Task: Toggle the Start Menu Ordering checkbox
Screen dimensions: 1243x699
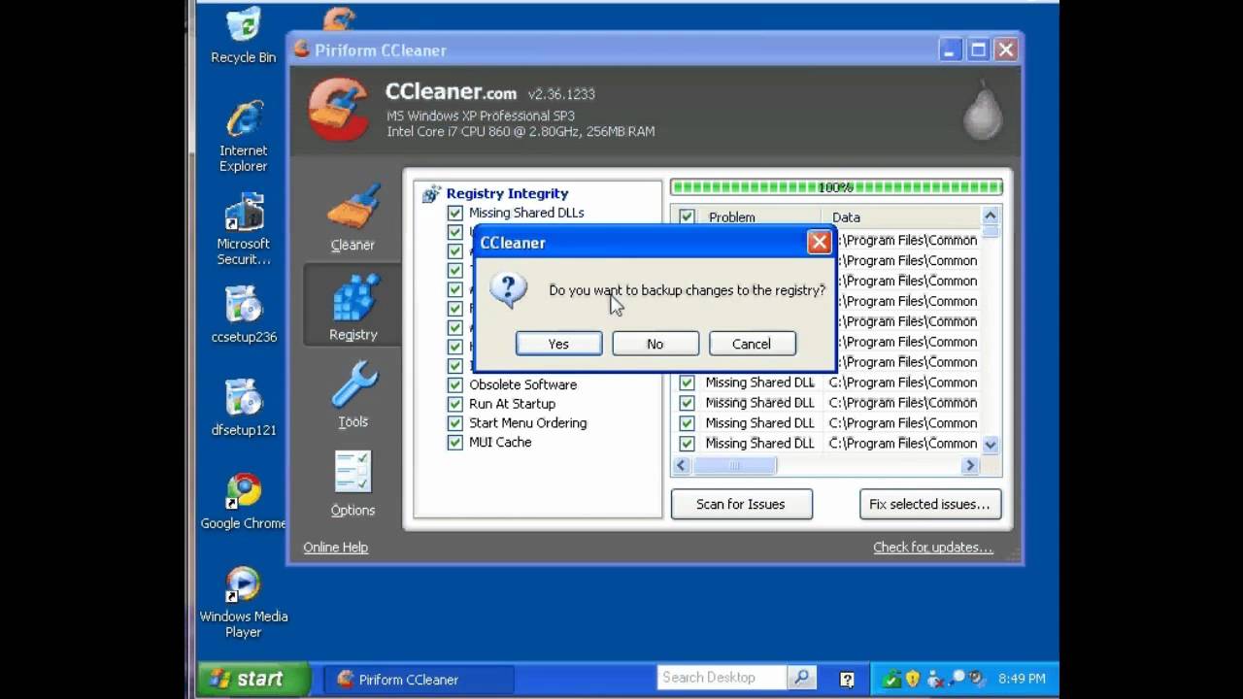Action: pyautogui.click(x=454, y=423)
